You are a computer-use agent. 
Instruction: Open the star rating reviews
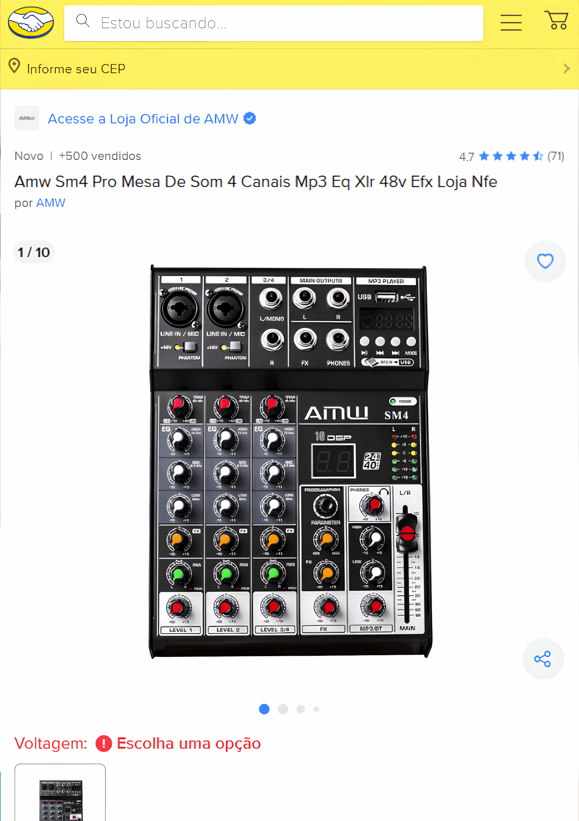click(x=511, y=156)
